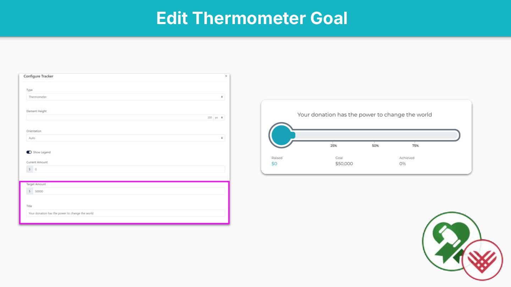Click the thermometer progress bar track
Viewport: 511px width, 287px height.
(x=377, y=135)
